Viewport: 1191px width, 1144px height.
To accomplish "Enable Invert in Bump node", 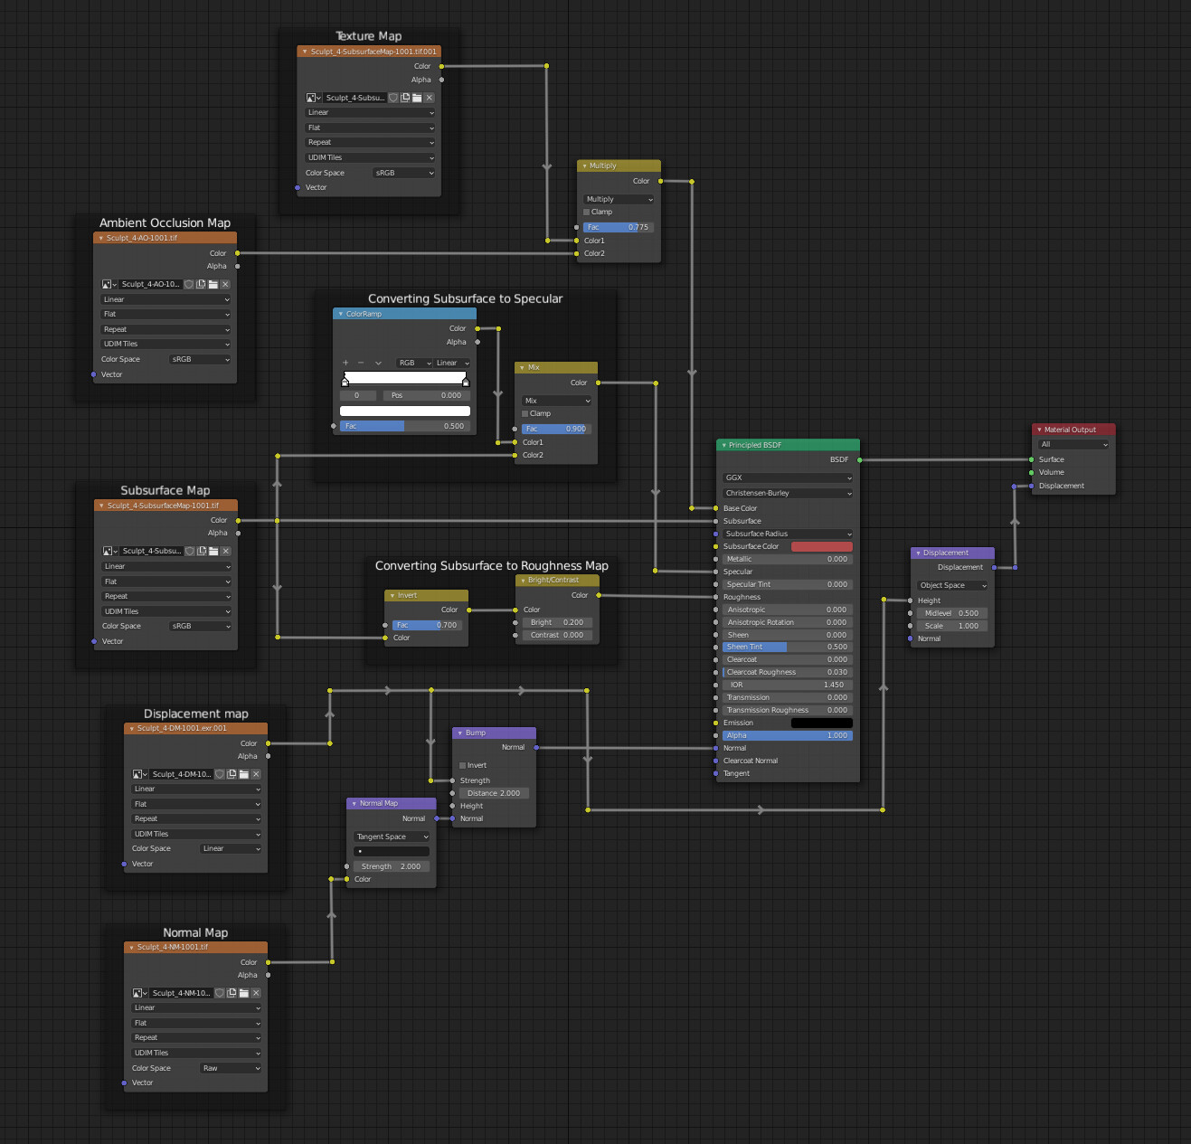I will tap(463, 765).
